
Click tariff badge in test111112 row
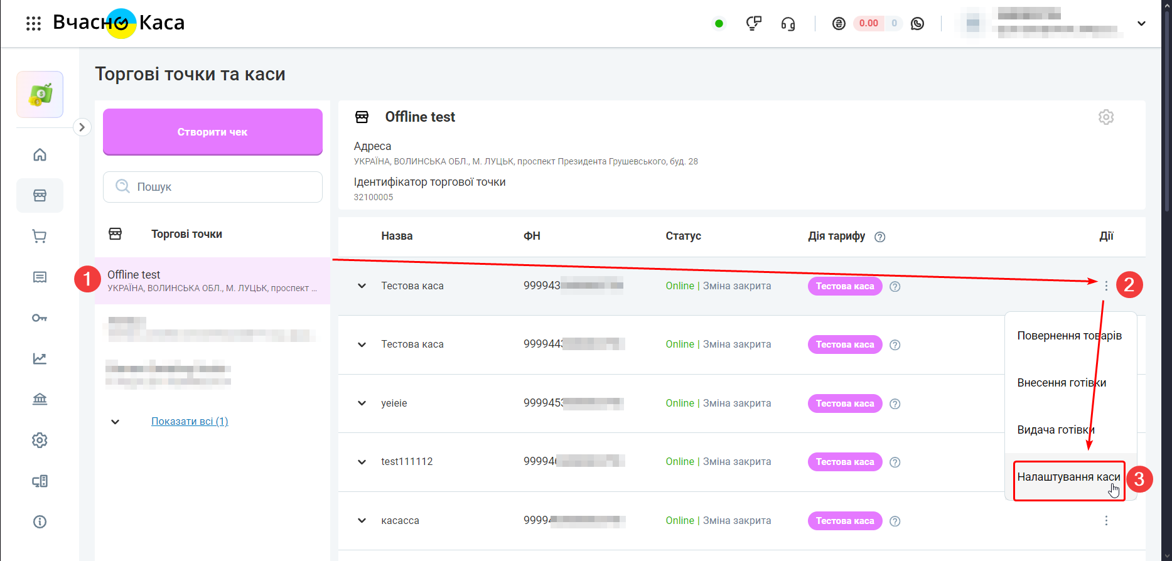pos(845,462)
